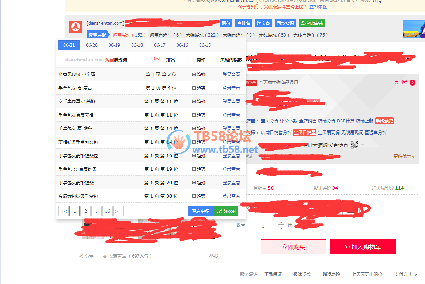425x284 pixels.
Task: Click the 查看更多 button
Action: point(201,211)
